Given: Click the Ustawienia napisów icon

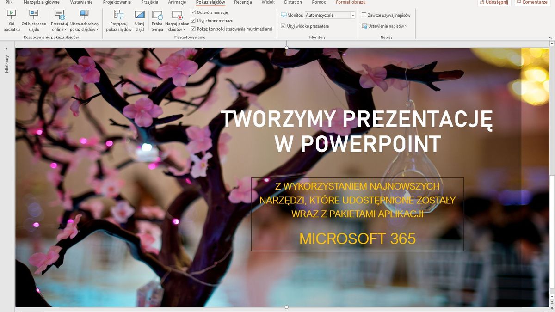Looking at the screenshot, I should coord(364,26).
